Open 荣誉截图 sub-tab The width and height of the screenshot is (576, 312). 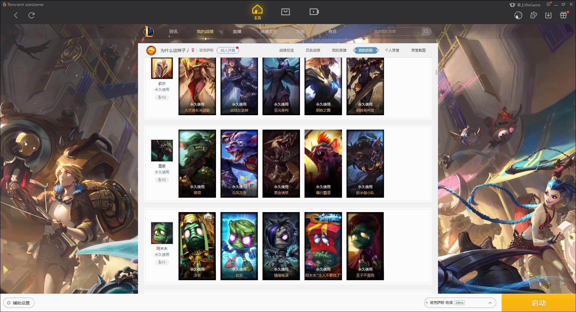click(x=418, y=50)
